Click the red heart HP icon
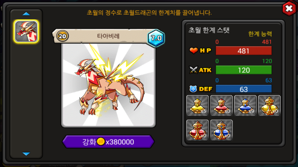 tap(193, 51)
